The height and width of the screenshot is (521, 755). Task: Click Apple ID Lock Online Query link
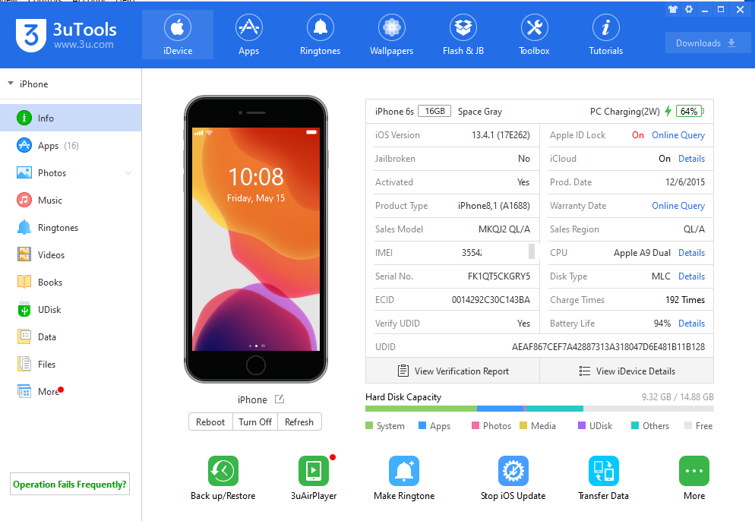point(678,135)
